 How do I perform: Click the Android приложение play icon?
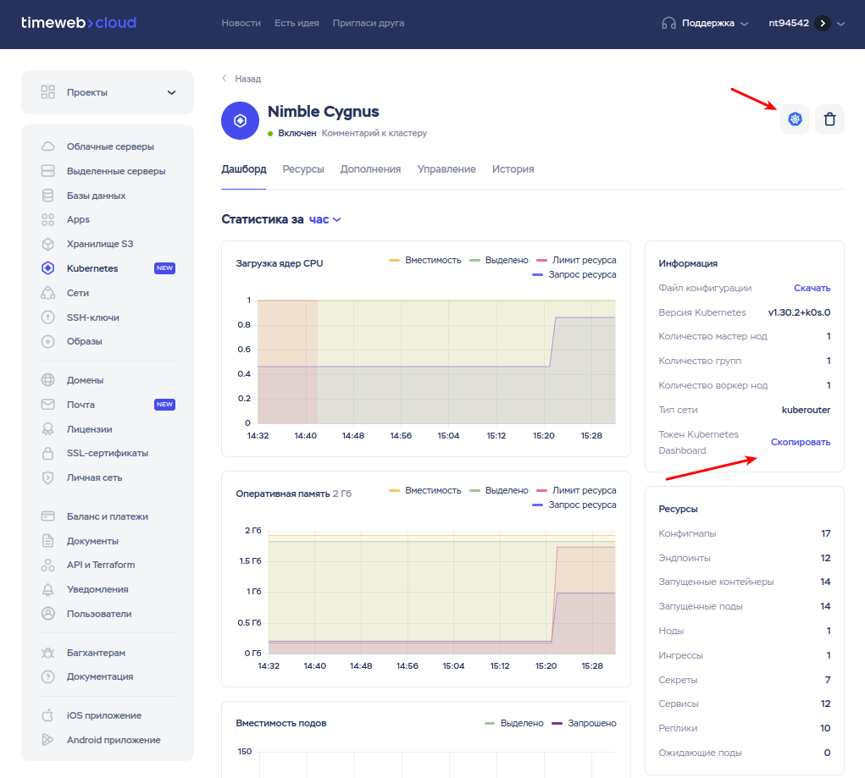[x=48, y=740]
